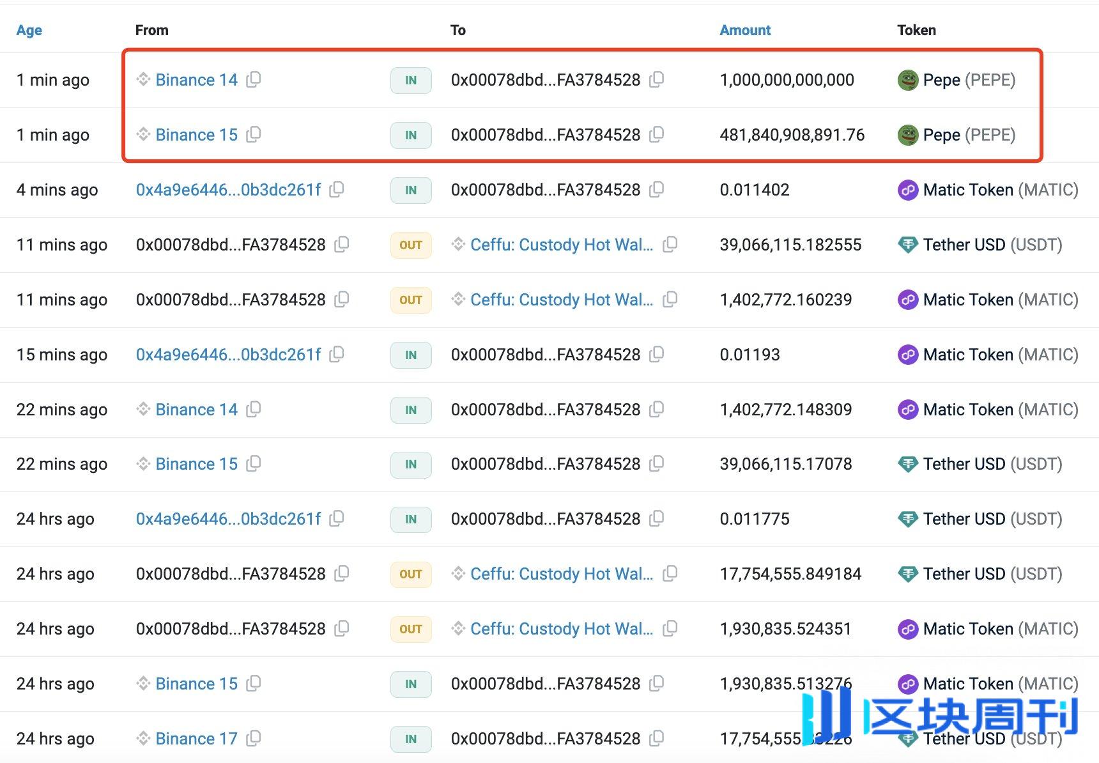
Task: Copy sender address in 1,930,835.524351 MATIC row
Action: 342,629
